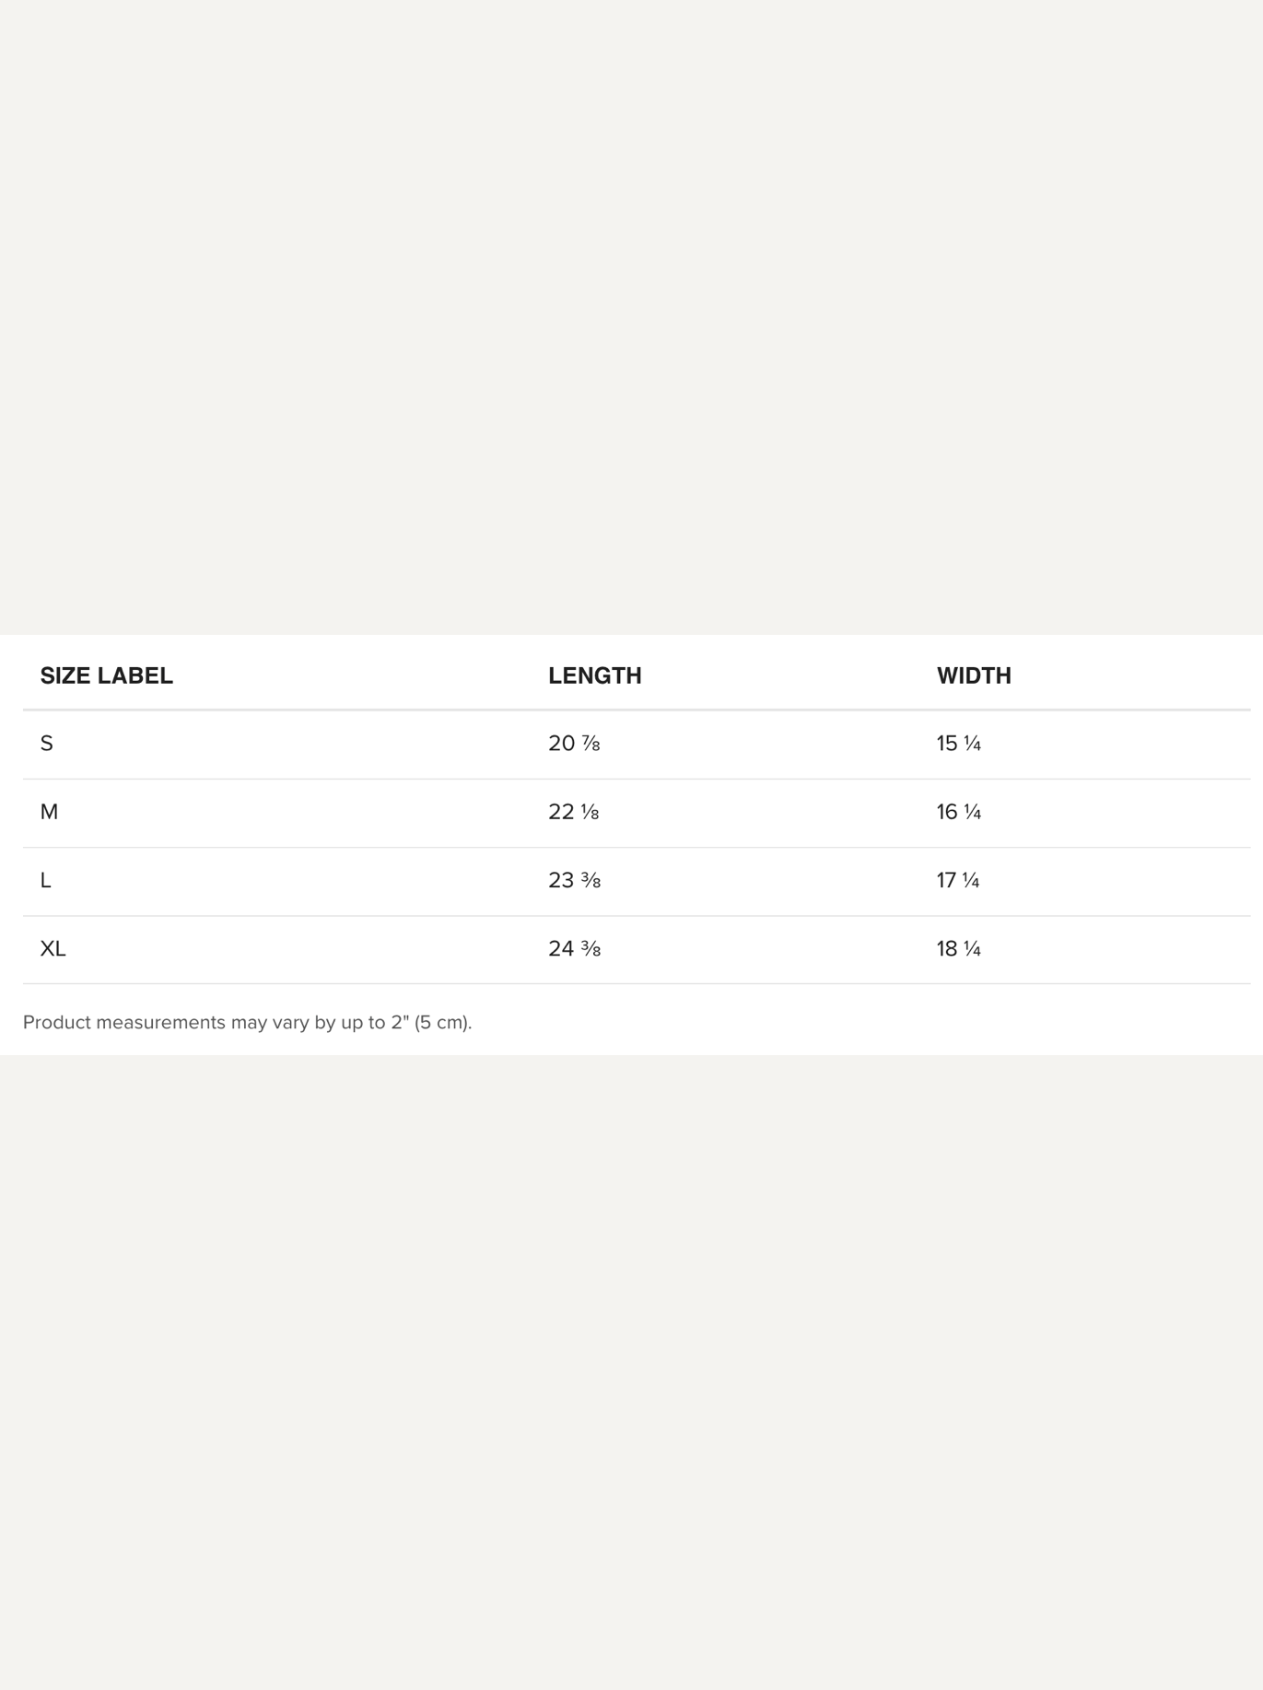Screen dimensions: 1263x1690
Task: Select the XL size label cell
Action: [53, 948]
